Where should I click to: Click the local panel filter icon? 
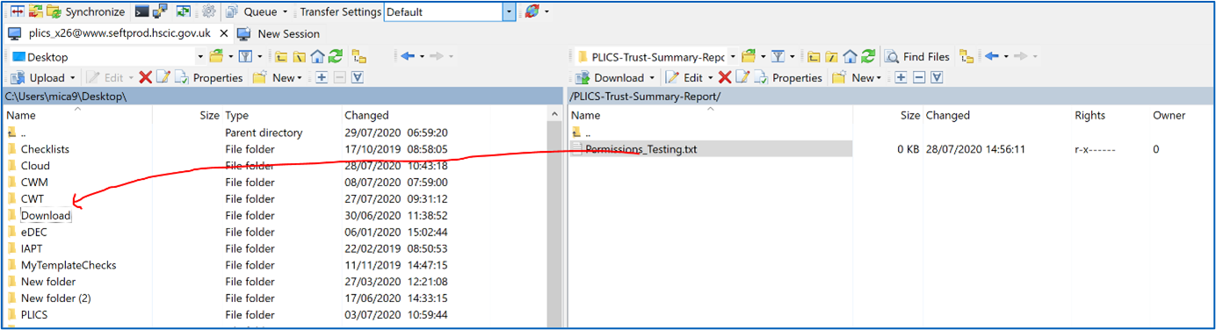tap(245, 57)
